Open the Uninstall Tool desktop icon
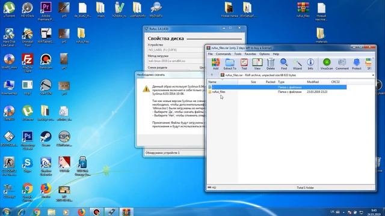Image resolution: width=385 pixels, height=216 pixels. 28,37
